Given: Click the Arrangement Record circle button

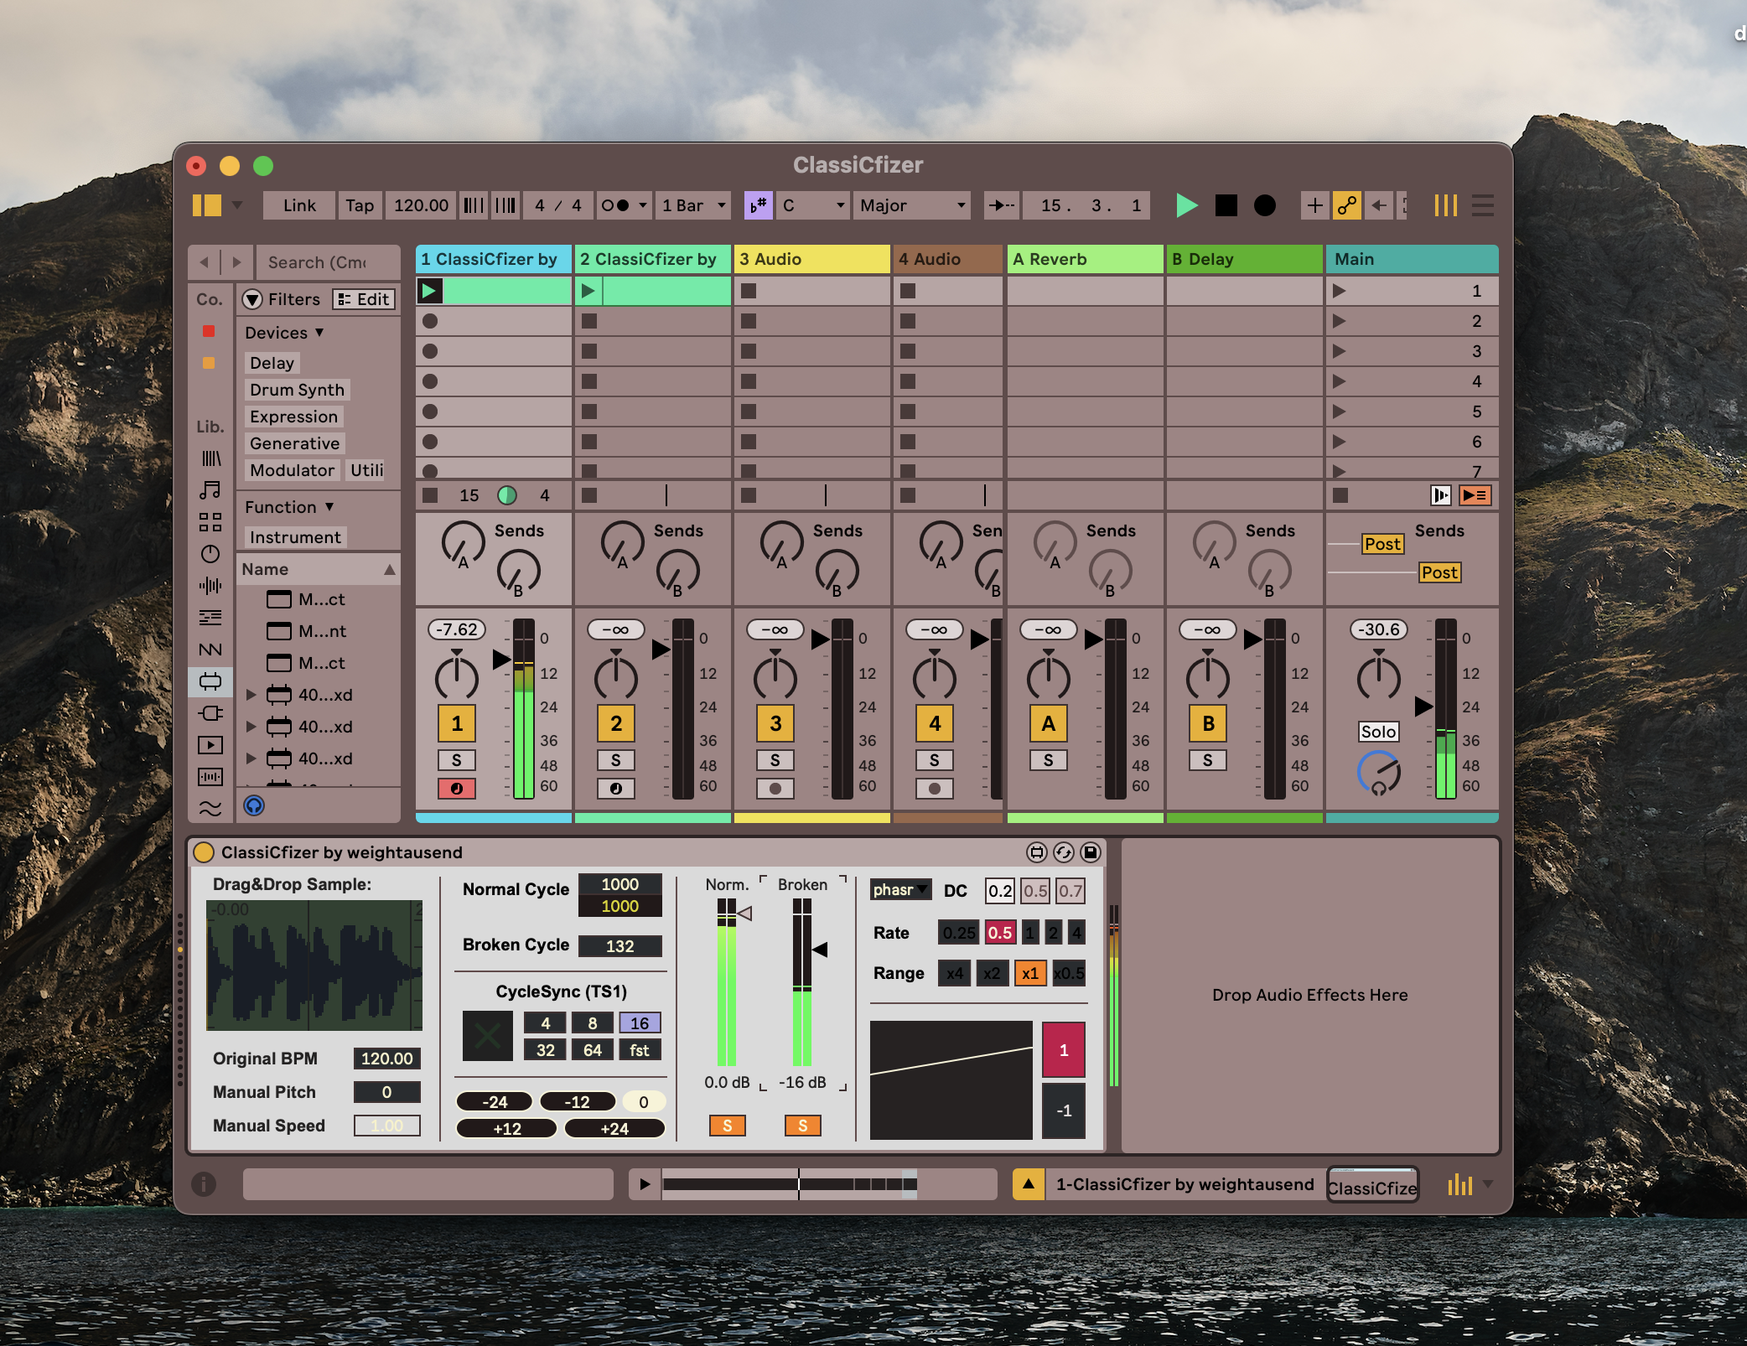Looking at the screenshot, I should pos(1264,205).
